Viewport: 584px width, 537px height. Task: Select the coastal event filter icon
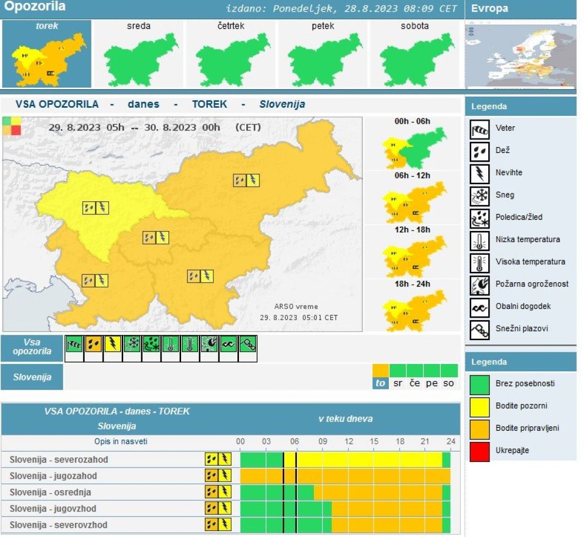pyautogui.click(x=228, y=345)
